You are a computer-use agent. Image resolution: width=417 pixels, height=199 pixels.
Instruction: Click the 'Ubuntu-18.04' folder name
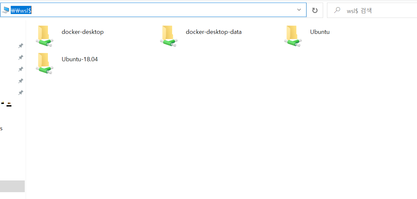coord(80,59)
